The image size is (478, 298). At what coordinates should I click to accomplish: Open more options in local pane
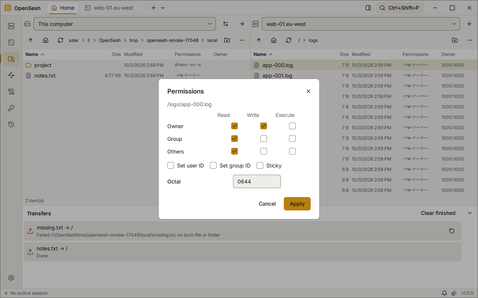(x=242, y=40)
